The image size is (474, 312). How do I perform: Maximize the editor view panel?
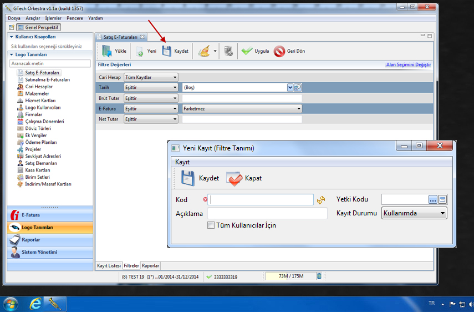pos(430,36)
